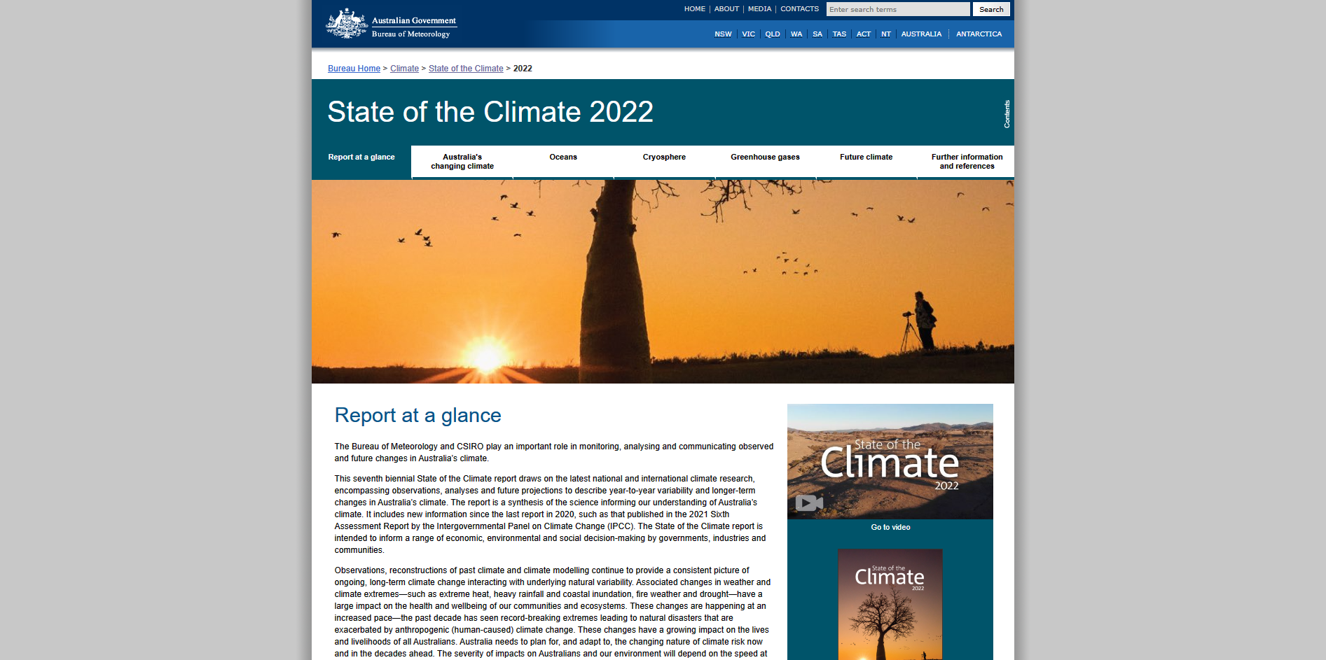Click the Search button

tap(991, 9)
